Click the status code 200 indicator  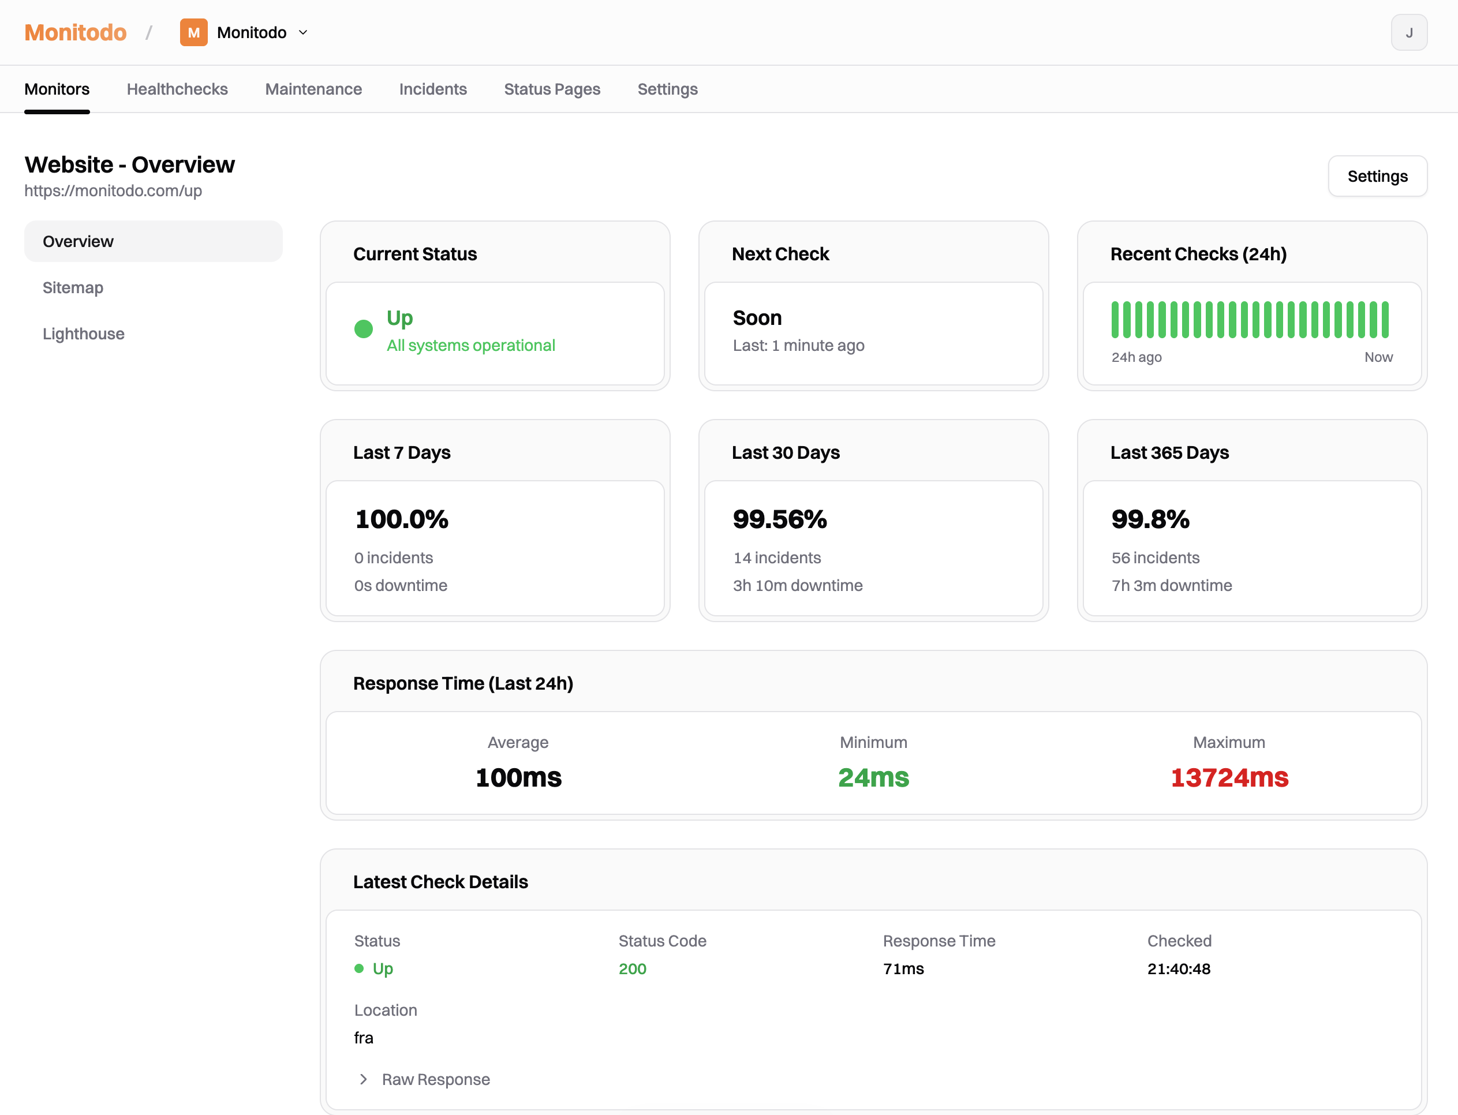[633, 968]
